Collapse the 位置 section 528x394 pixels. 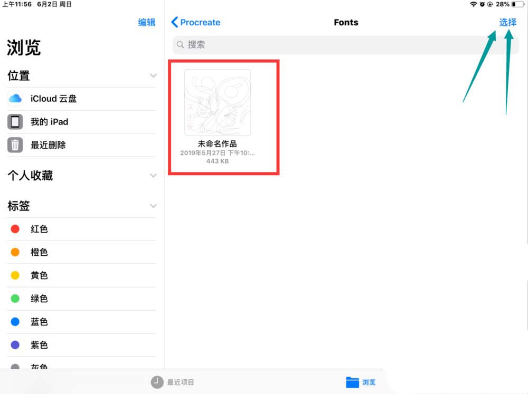153,75
